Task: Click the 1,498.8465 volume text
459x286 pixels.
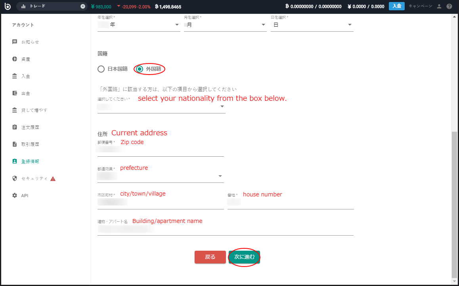Action: (168, 6)
